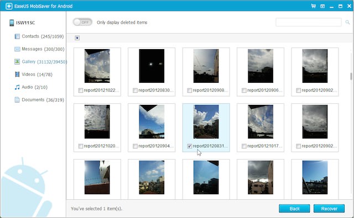Select the ISW11SC device icon

[12, 23]
